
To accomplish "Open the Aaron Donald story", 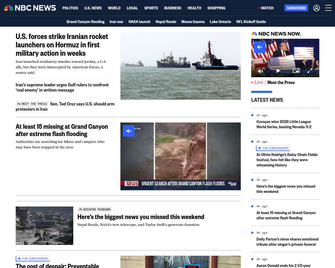I will [283, 265].
